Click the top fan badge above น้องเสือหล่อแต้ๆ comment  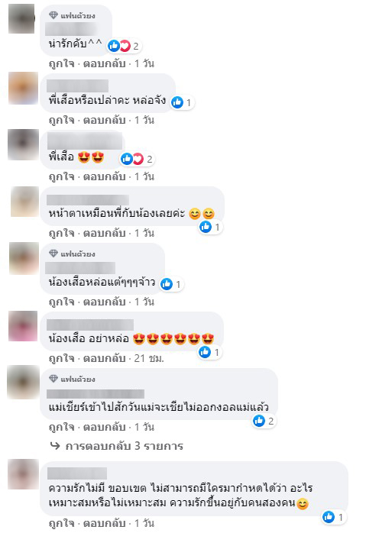click(72, 254)
